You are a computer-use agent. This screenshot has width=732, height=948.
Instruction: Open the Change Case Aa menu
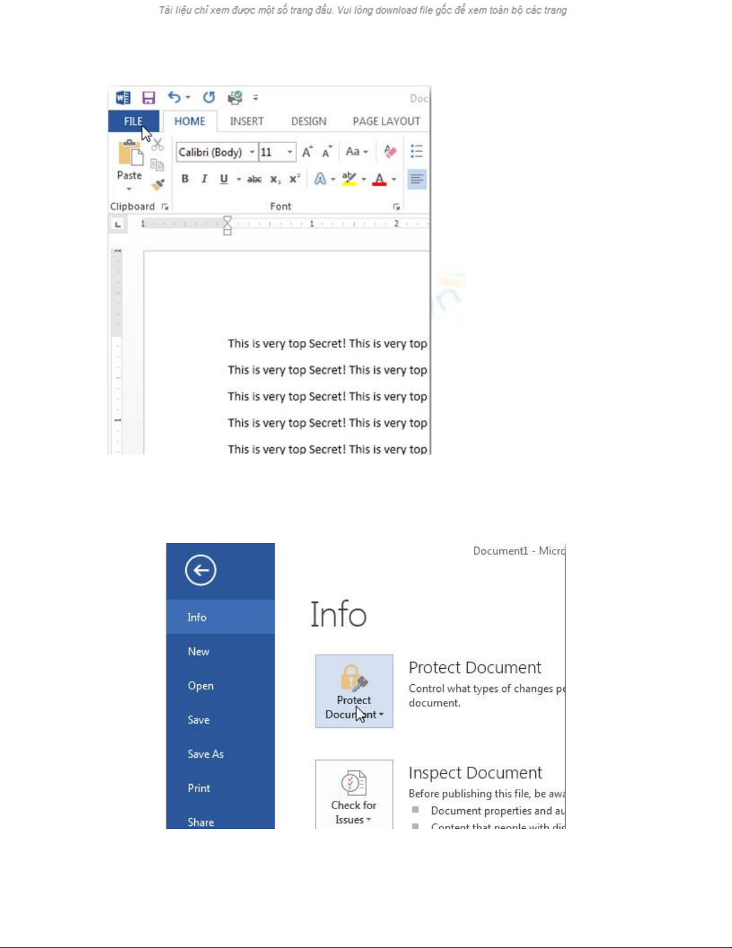click(357, 152)
